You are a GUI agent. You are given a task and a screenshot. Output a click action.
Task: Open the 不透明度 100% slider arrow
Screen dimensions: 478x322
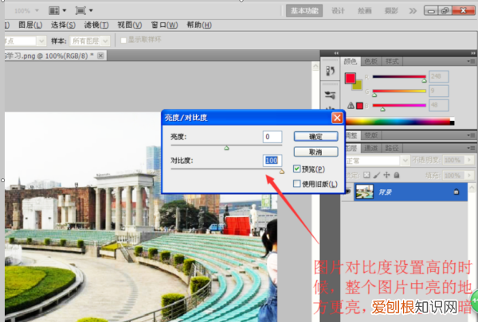click(x=469, y=160)
